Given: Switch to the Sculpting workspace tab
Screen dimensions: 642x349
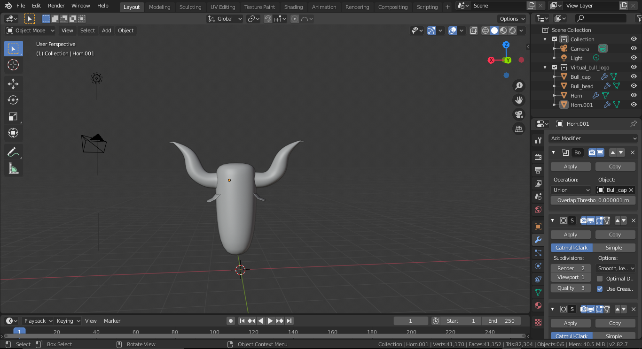Looking at the screenshot, I should 190,7.
